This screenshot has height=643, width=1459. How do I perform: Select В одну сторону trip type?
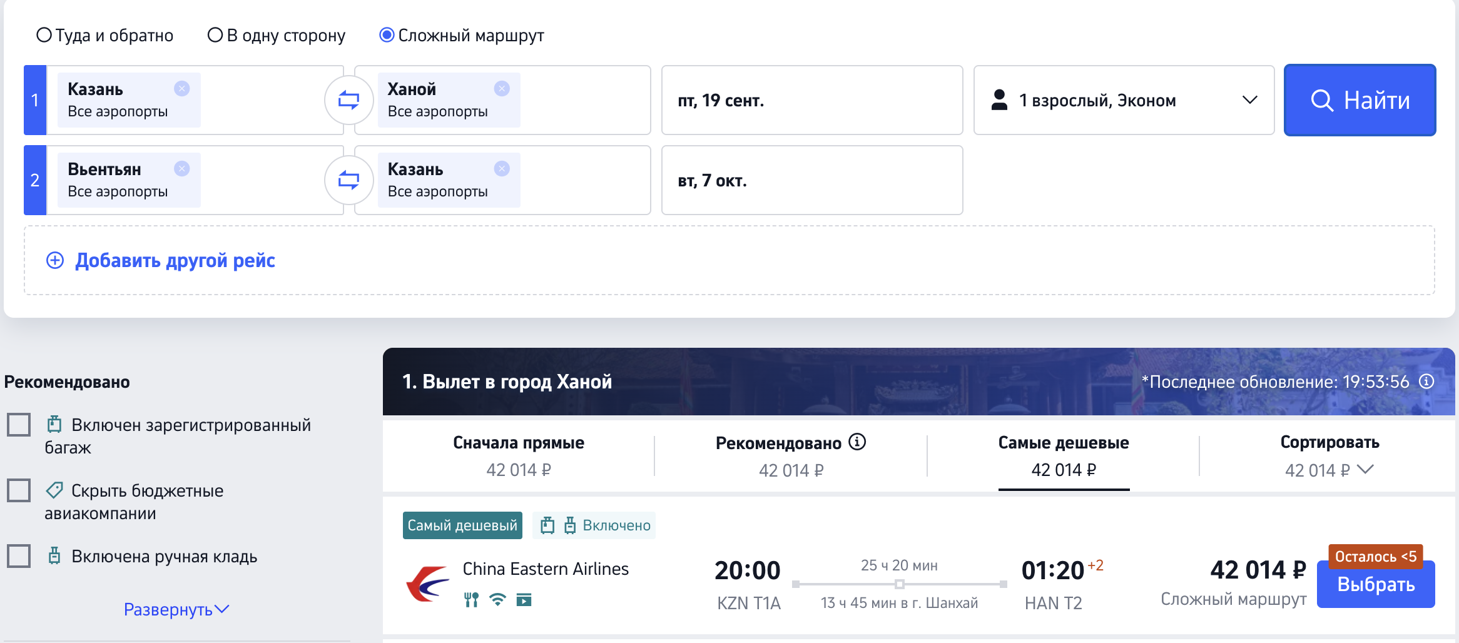(277, 36)
